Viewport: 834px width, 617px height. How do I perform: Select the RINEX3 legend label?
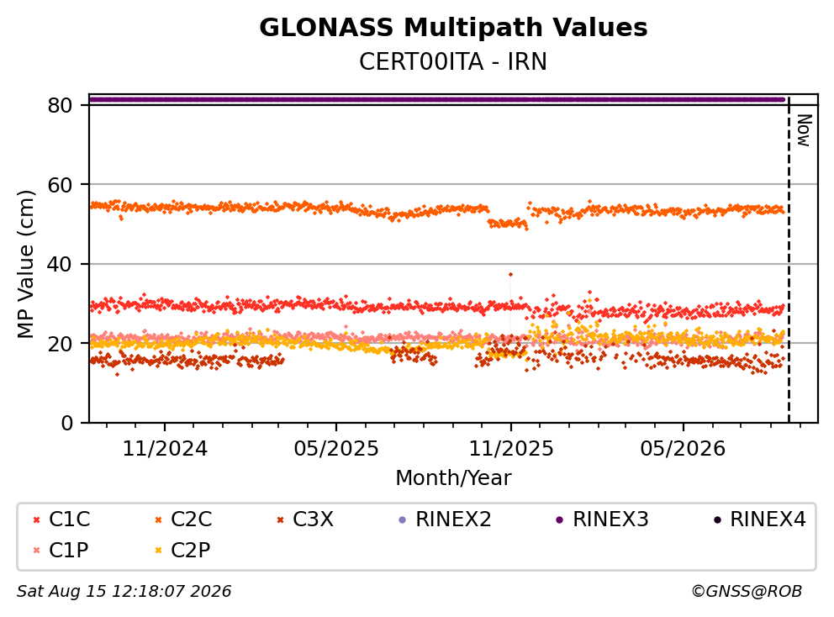point(610,519)
